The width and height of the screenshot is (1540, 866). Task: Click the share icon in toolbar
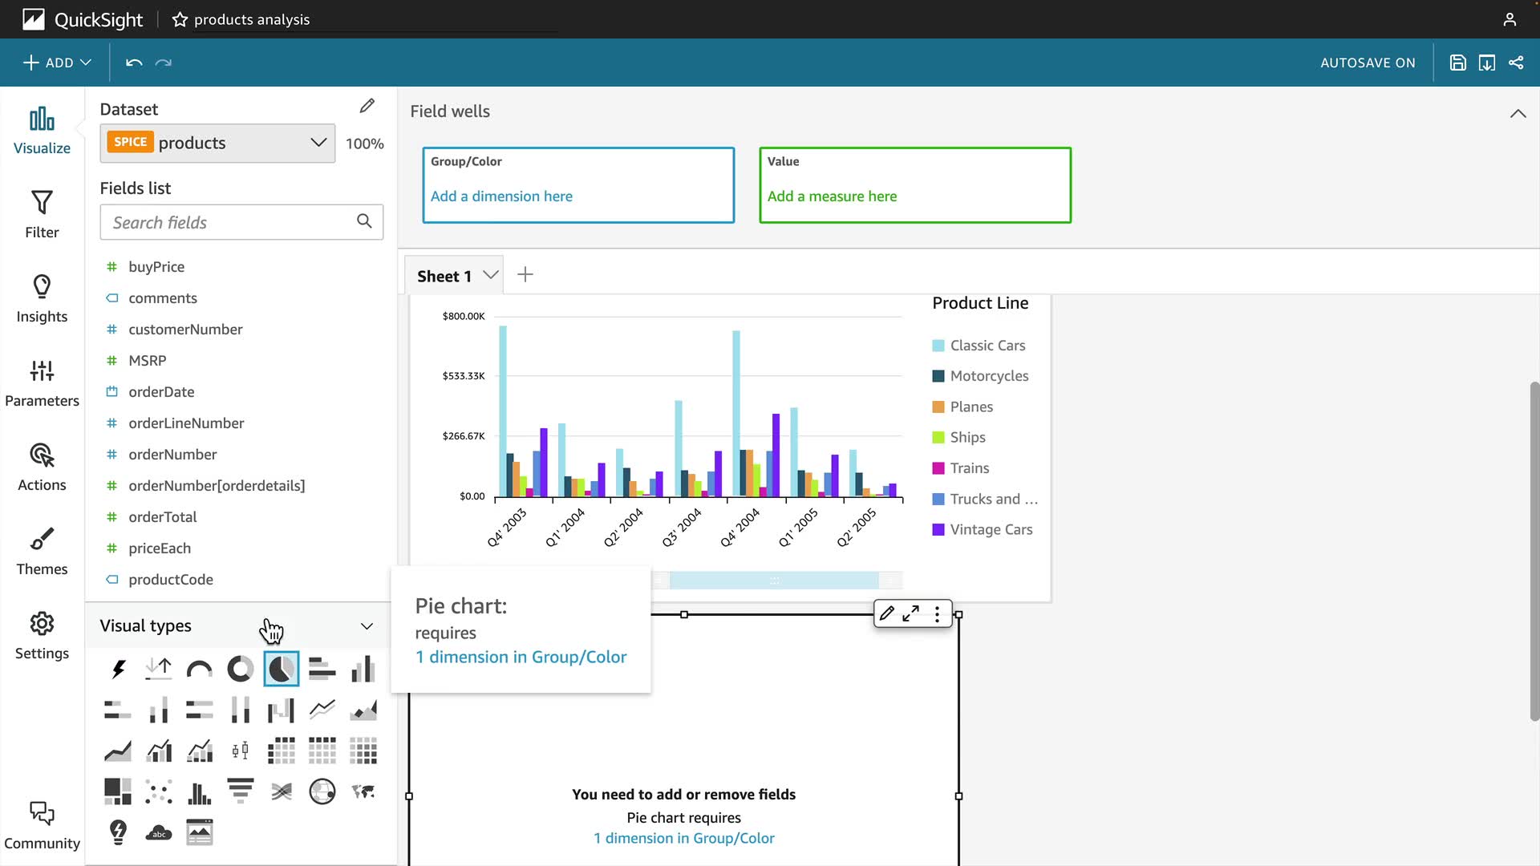click(x=1516, y=63)
